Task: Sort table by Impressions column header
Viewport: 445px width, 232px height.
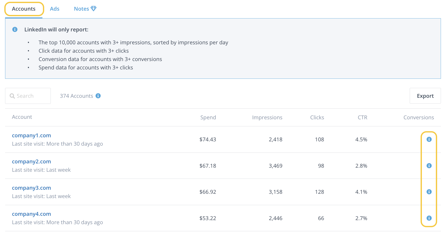Action: tap(267, 118)
